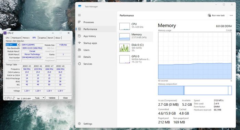Image resolution: width=240 pixels, height=130 pixels.
Task: Click the 1033 MHz JEDEC #6 frequency cell
Action: [x=38, y=69]
